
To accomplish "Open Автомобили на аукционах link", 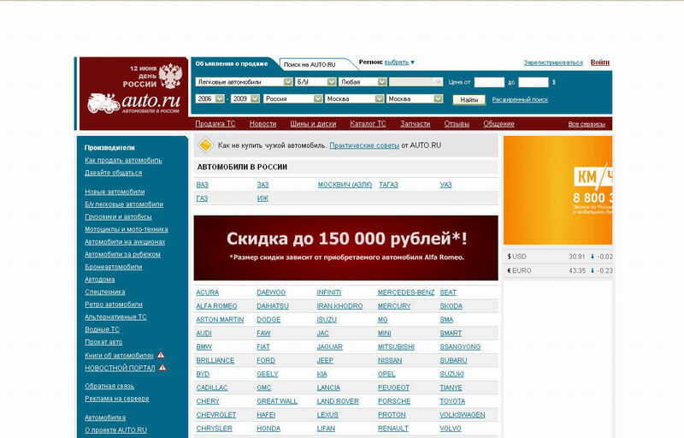I will click(125, 242).
